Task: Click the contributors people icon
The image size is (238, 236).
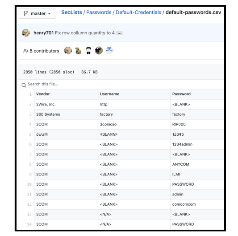Action: [x=25, y=51]
